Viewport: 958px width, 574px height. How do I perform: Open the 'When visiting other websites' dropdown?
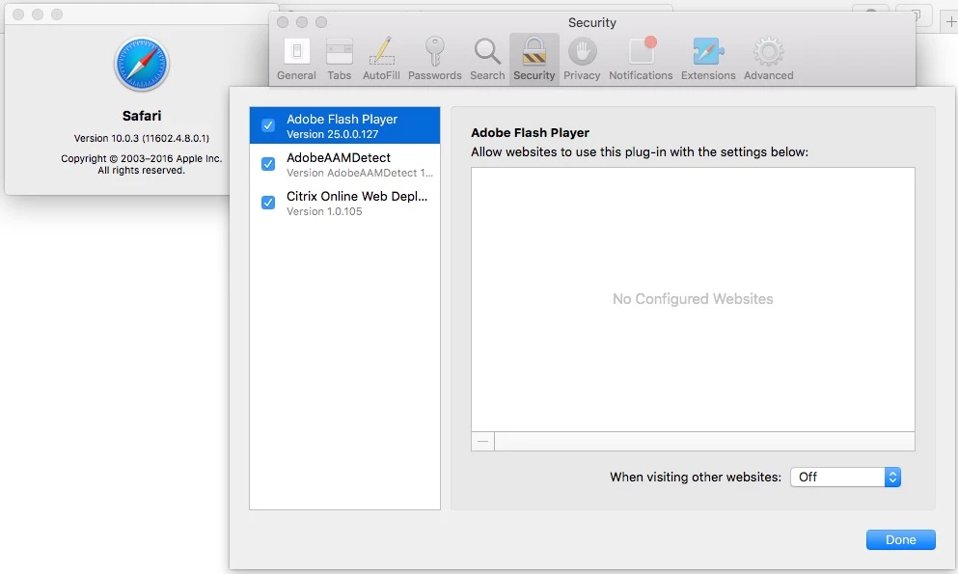pyautogui.click(x=845, y=477)
